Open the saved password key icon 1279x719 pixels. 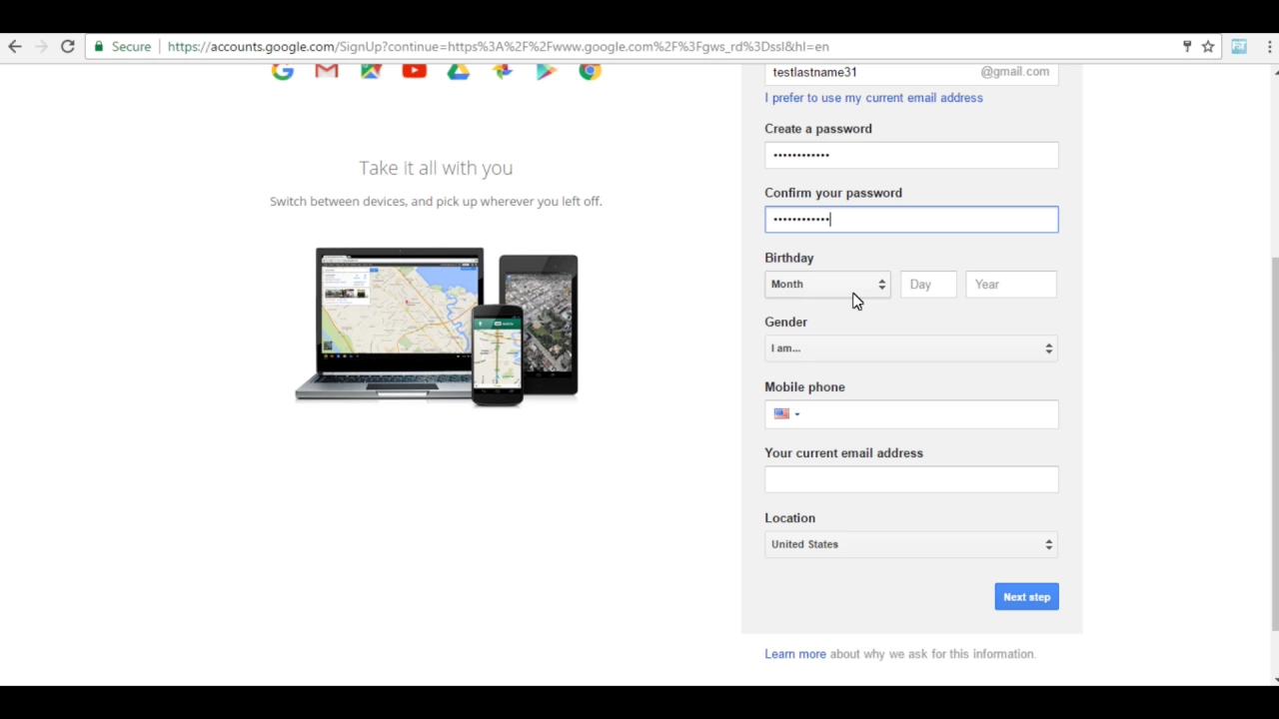pos(1187,46)
